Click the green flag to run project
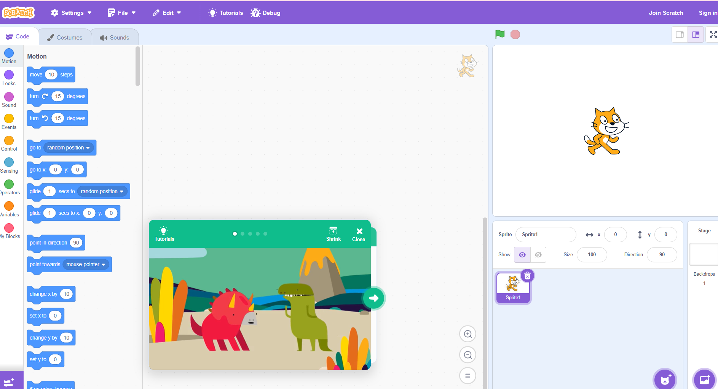 (x=499, y=34)
